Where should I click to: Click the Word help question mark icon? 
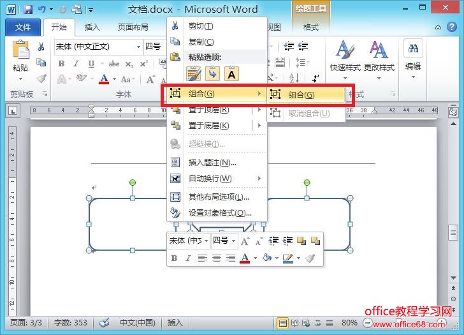pos(451,27)
